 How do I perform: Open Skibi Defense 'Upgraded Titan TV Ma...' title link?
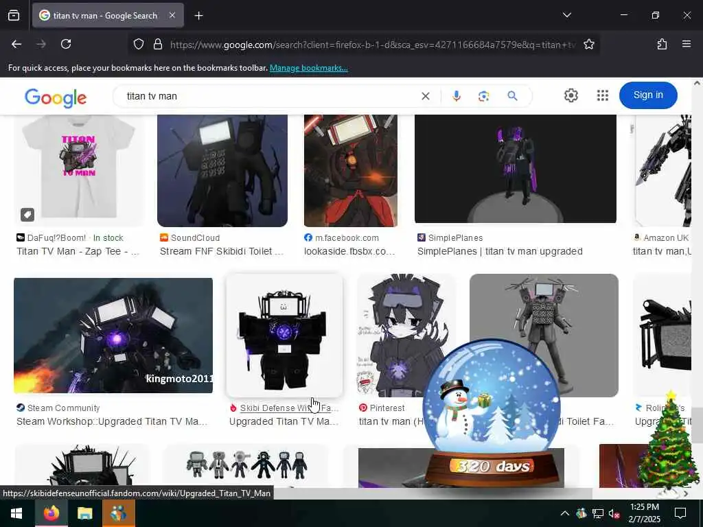click(284, 422)
